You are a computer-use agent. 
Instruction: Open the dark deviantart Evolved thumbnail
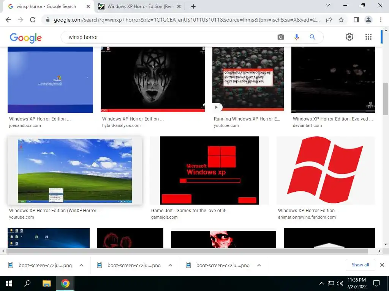[333, 80]
